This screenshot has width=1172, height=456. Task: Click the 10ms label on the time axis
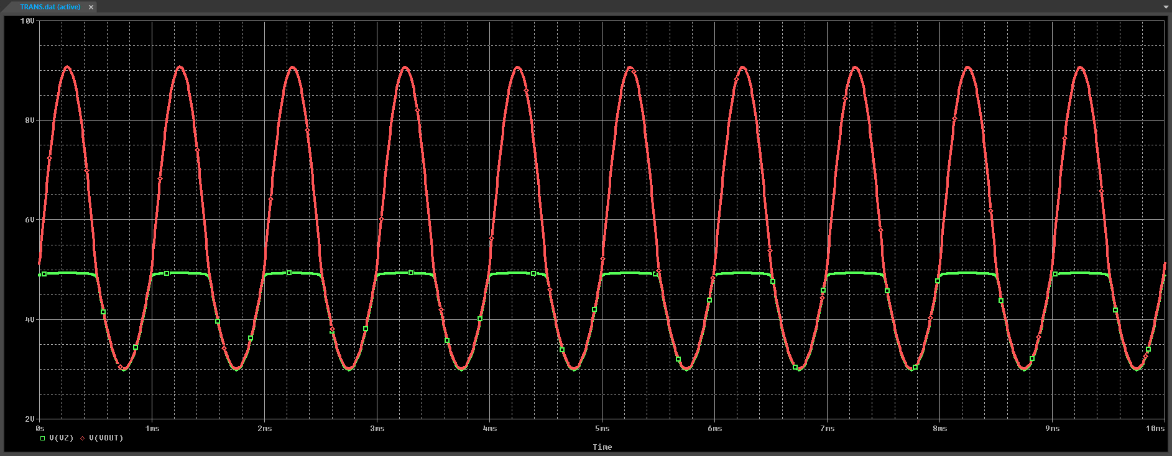click(1155, 429)
